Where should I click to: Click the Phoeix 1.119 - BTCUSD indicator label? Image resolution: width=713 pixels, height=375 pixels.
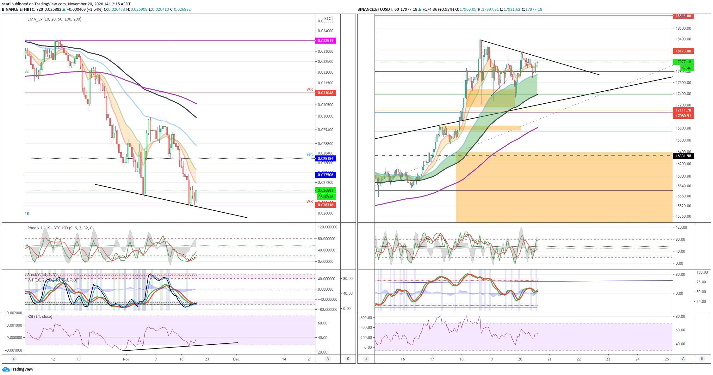click(60, 228)
